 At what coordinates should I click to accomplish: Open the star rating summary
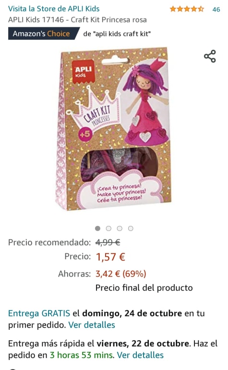tap(187, 9)
